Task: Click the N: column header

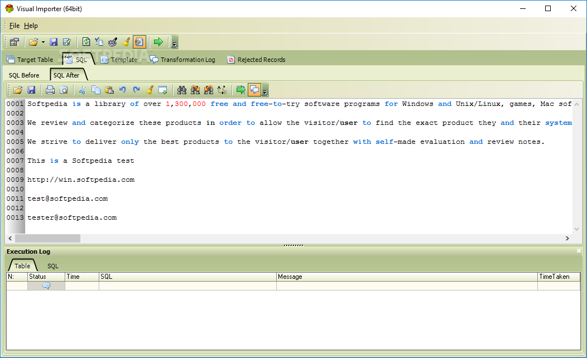Action: pyautogui.click(x=17, y=277)
